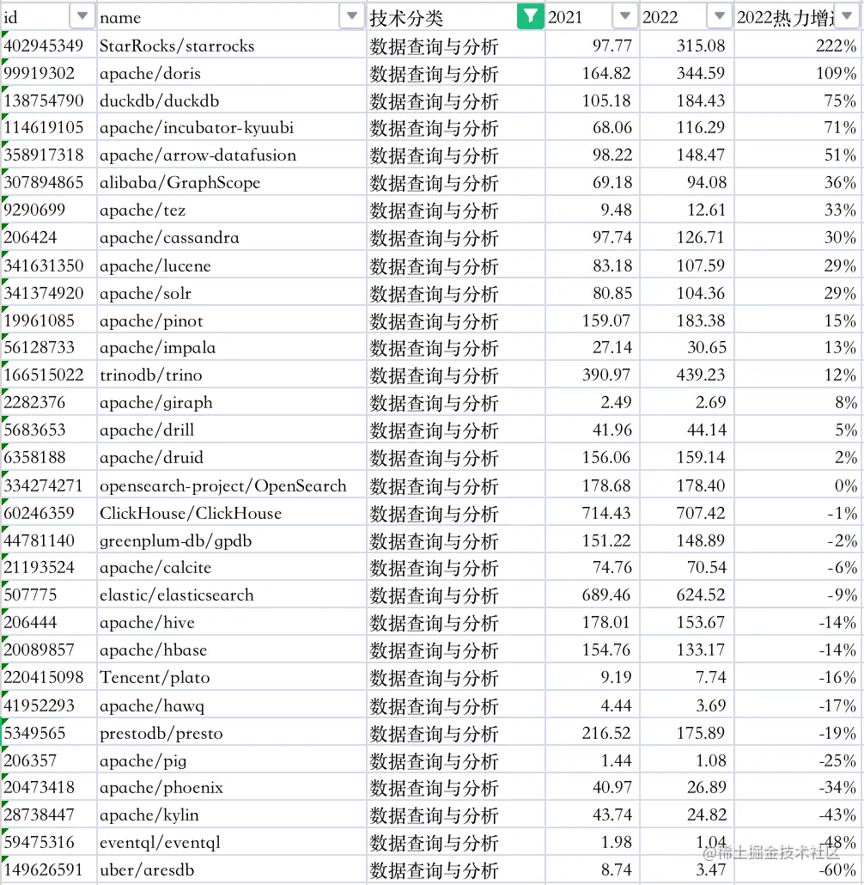
Task: Select cell apache/hive
Action: pyautogui.click(x=231, y=623)
